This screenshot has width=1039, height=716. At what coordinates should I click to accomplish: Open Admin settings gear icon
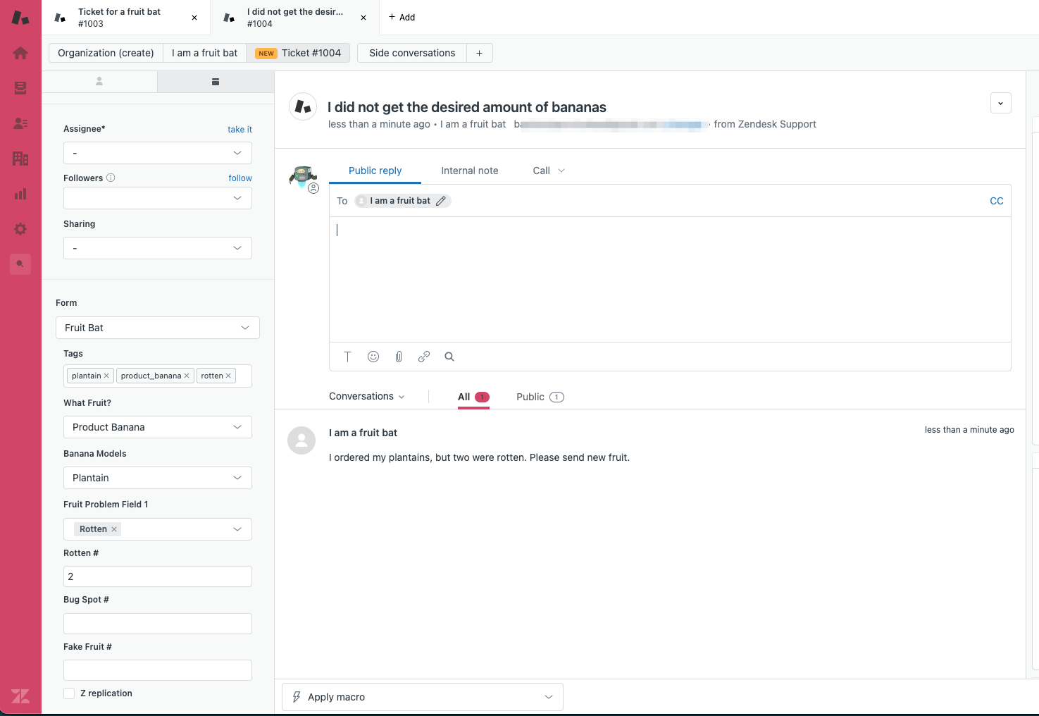point(20,229)
